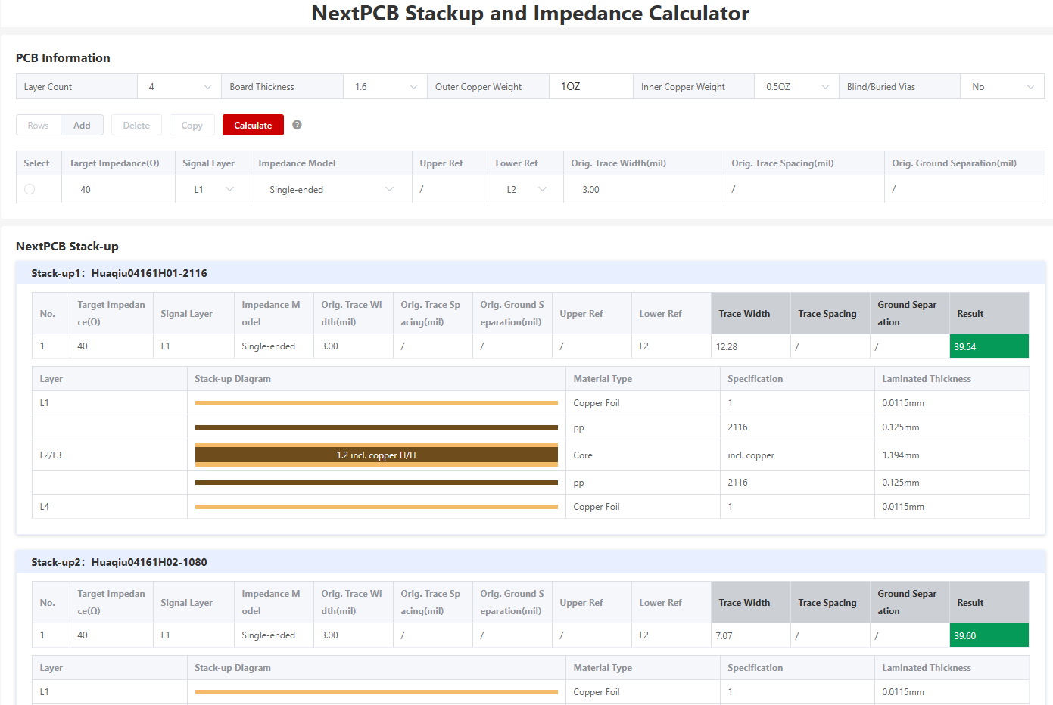Click the Target Impedance 40 field
1053x705 pixels.
tap(117, 189)
